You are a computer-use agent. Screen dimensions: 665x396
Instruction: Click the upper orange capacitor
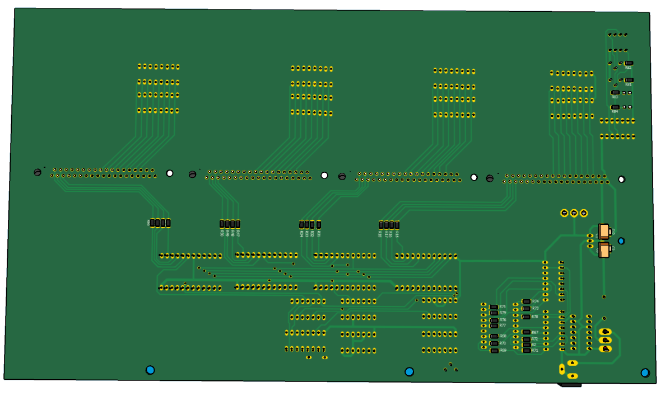[604, 231]
